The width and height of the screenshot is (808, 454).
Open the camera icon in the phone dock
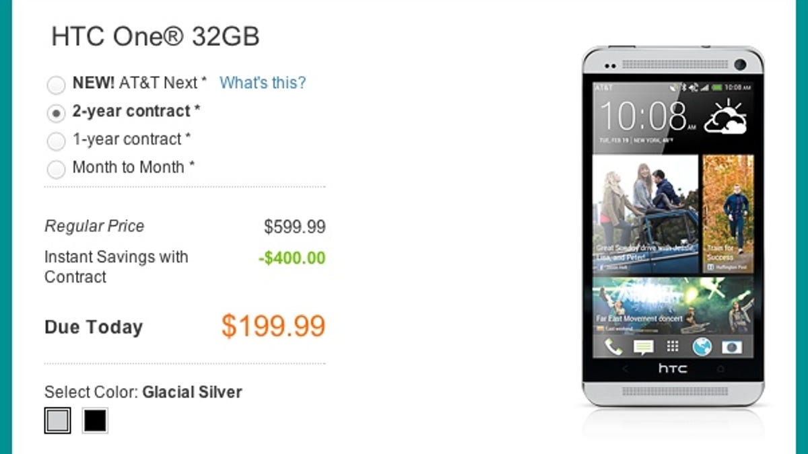pyautogui.click(x=731, y=347)
